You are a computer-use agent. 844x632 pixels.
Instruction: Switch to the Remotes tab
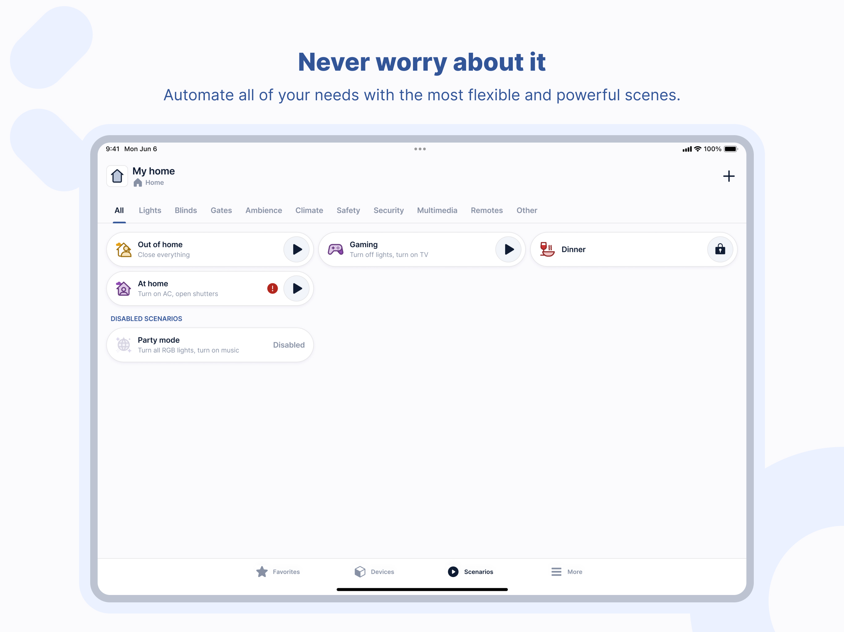pos(487,210)
